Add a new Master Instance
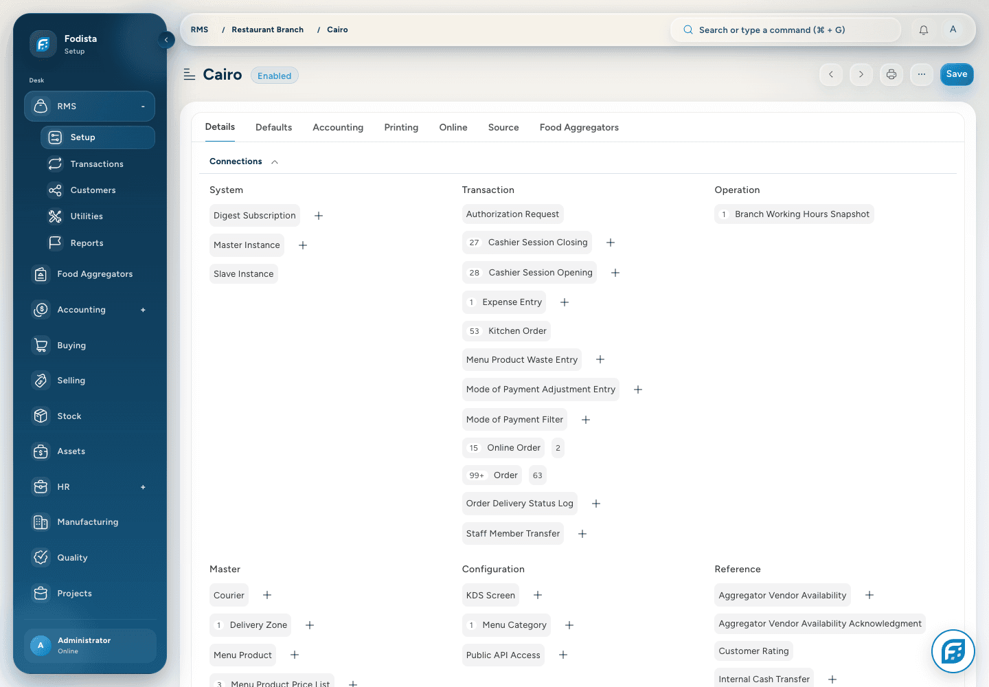Image resolution: width=989 pixels, height=687 pixels. (303, 245)
